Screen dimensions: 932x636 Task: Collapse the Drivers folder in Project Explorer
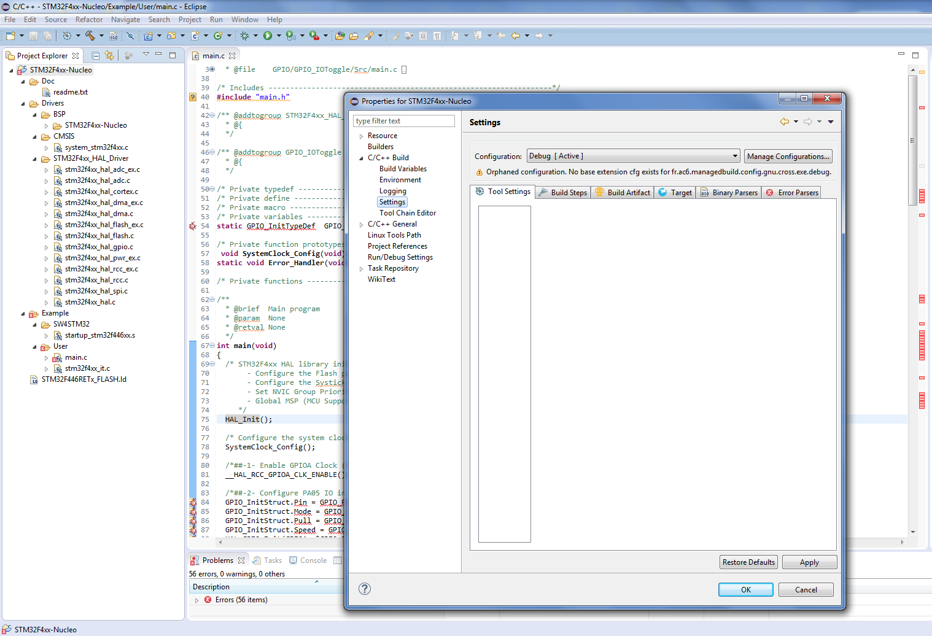23,104
